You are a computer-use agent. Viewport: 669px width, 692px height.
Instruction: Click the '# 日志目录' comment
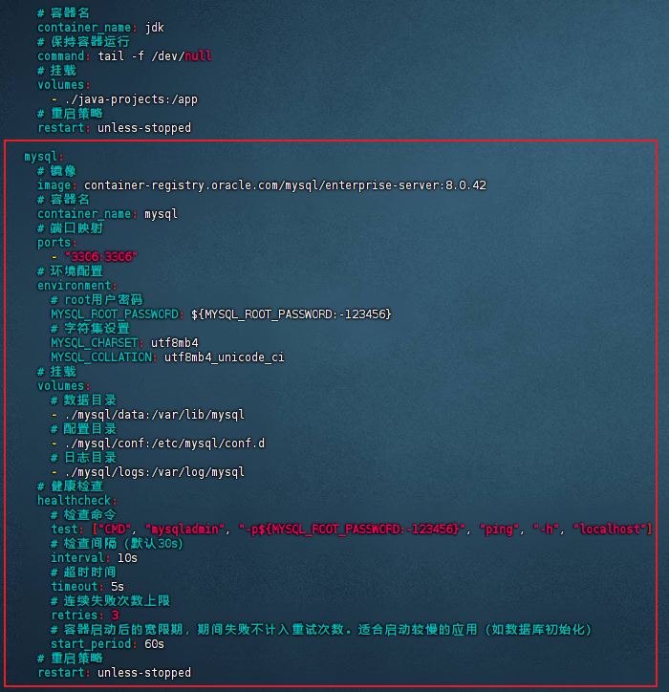pos(83,458)
